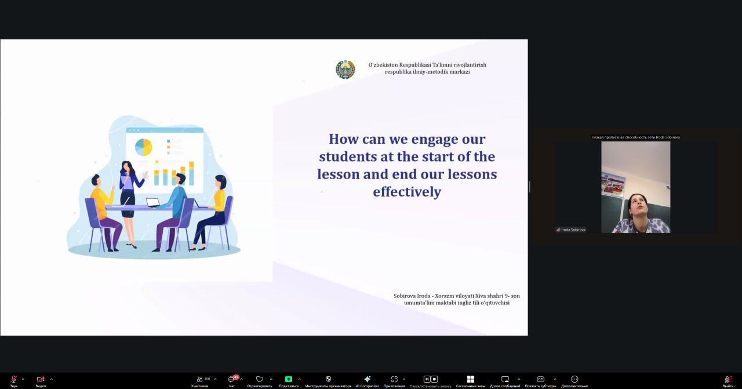Viewport: 742px width, 389px height.
Task: Open the Чат chat panel
Action: [231, 379]
